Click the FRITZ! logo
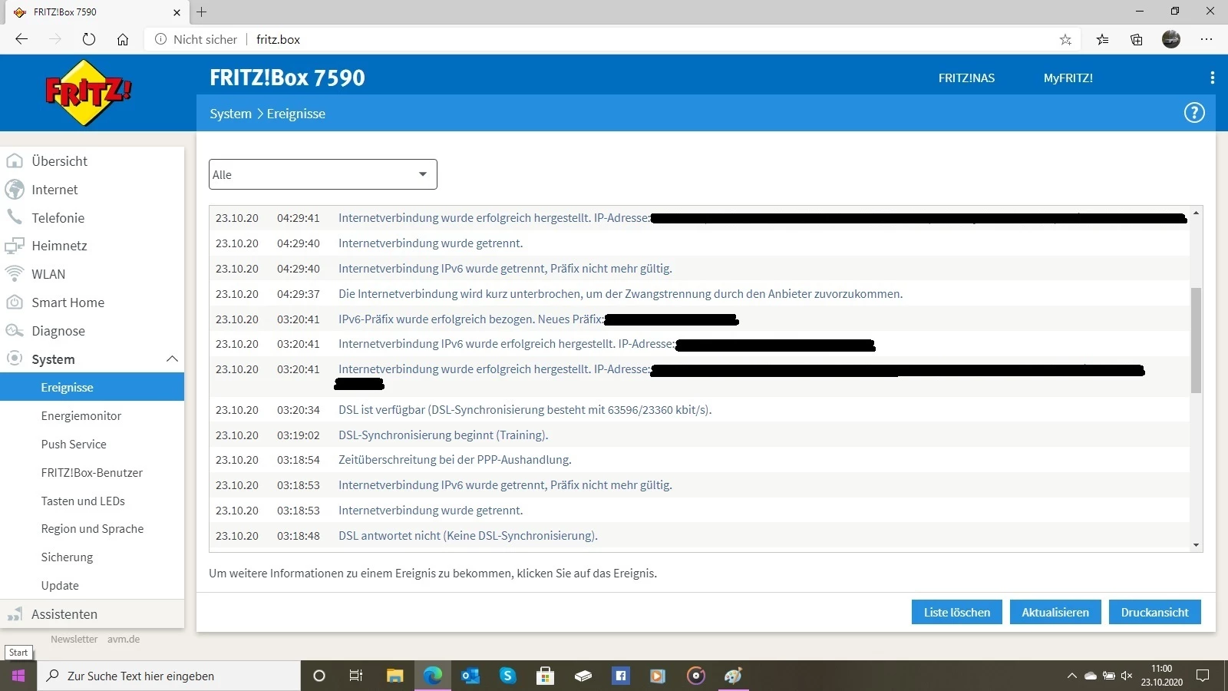This screenshot has width=1228, height=691. (88, 92)
